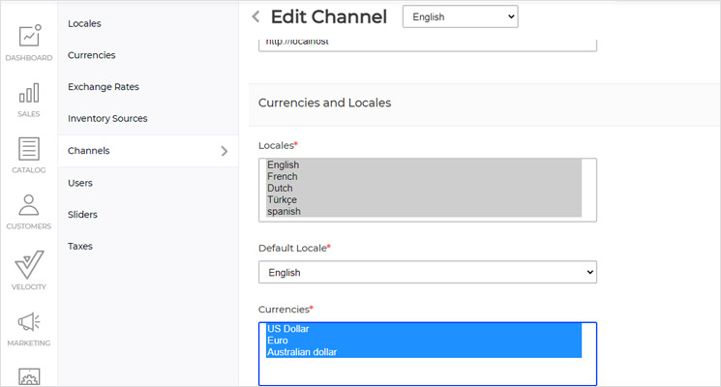
Task: Select spanish in the Locales list
Action: (x=424, y=212)
